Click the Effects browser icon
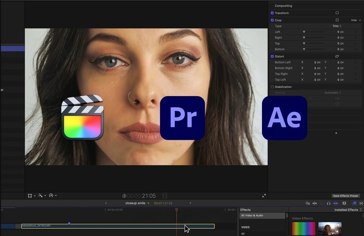The width and height of the screenshot is (364, 236). point(355,203)
